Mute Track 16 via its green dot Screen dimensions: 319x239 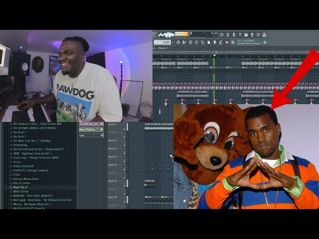(x=125, y=186)
